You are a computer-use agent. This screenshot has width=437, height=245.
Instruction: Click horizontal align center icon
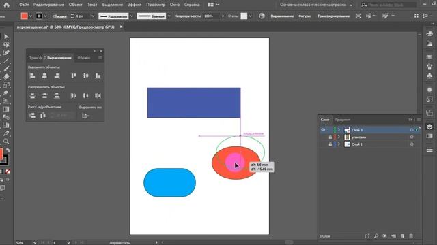pyautogui.click(x=44, y=76)
